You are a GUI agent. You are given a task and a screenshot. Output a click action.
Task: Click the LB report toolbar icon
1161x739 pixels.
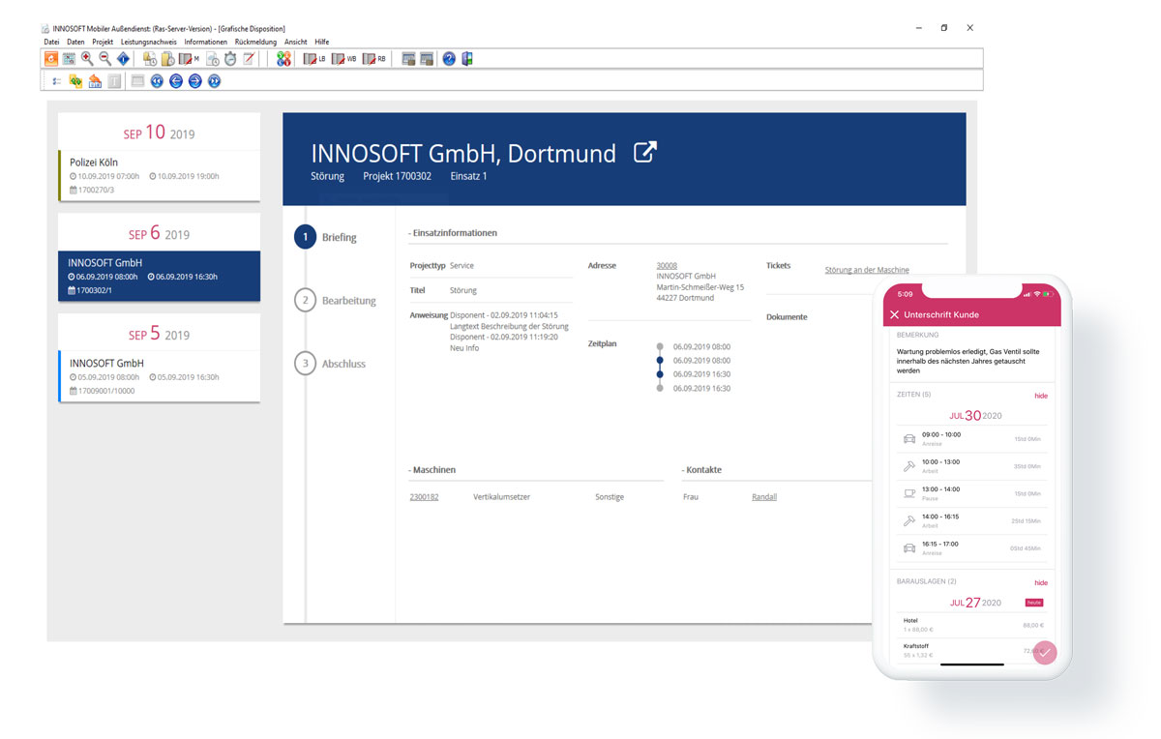point(315,59)
